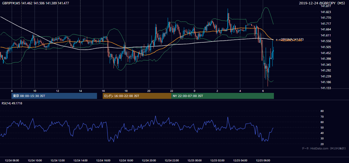
Task: Select the 東京 08:00-15:30 JST session bar
Action: (54, 96)
